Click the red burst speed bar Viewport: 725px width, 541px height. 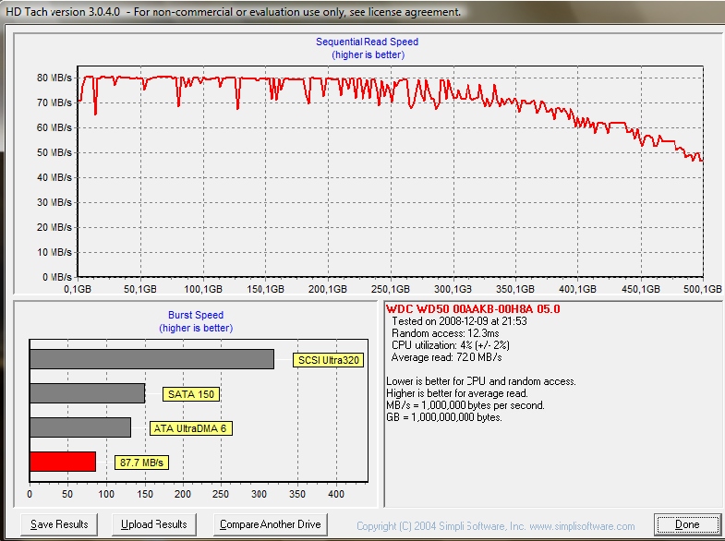click(x=63, y=462)
